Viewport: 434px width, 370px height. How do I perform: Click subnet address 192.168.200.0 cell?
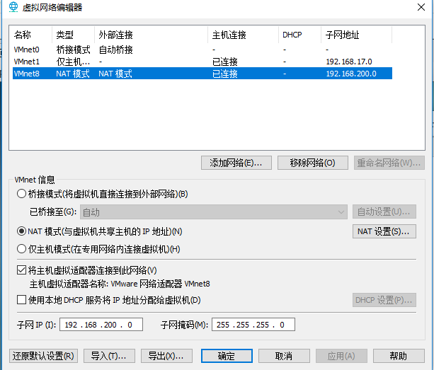[351, 74]
